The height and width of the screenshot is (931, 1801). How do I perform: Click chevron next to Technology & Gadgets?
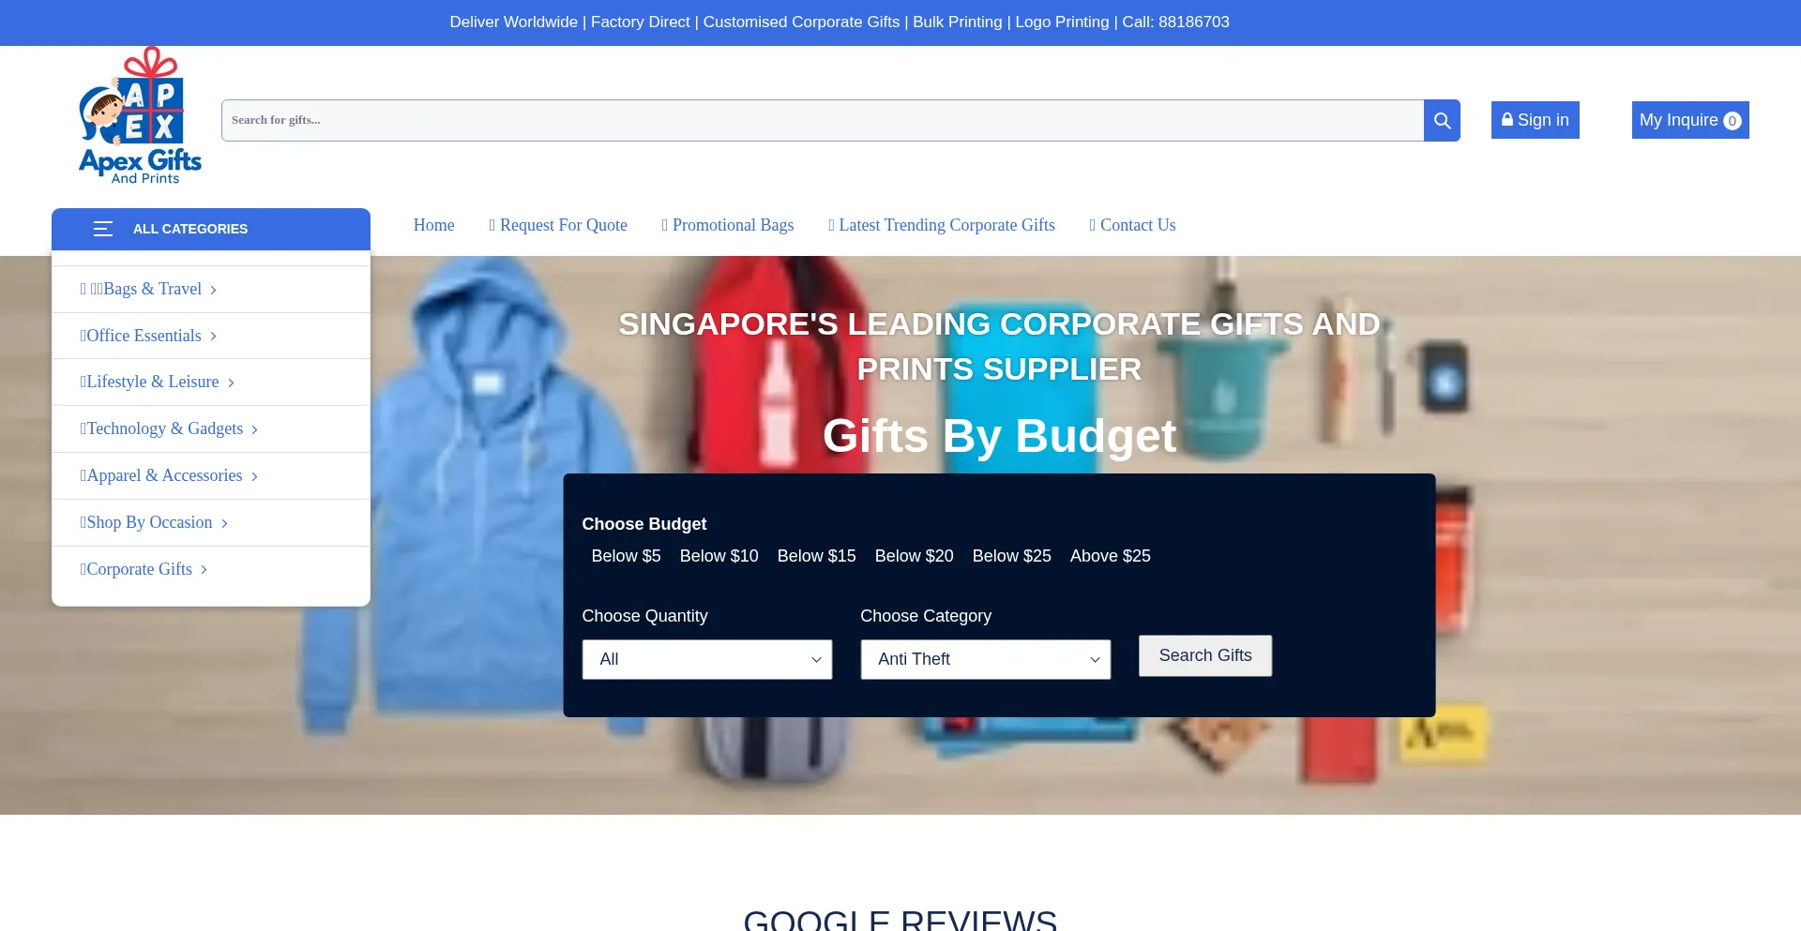coord(254,429)
